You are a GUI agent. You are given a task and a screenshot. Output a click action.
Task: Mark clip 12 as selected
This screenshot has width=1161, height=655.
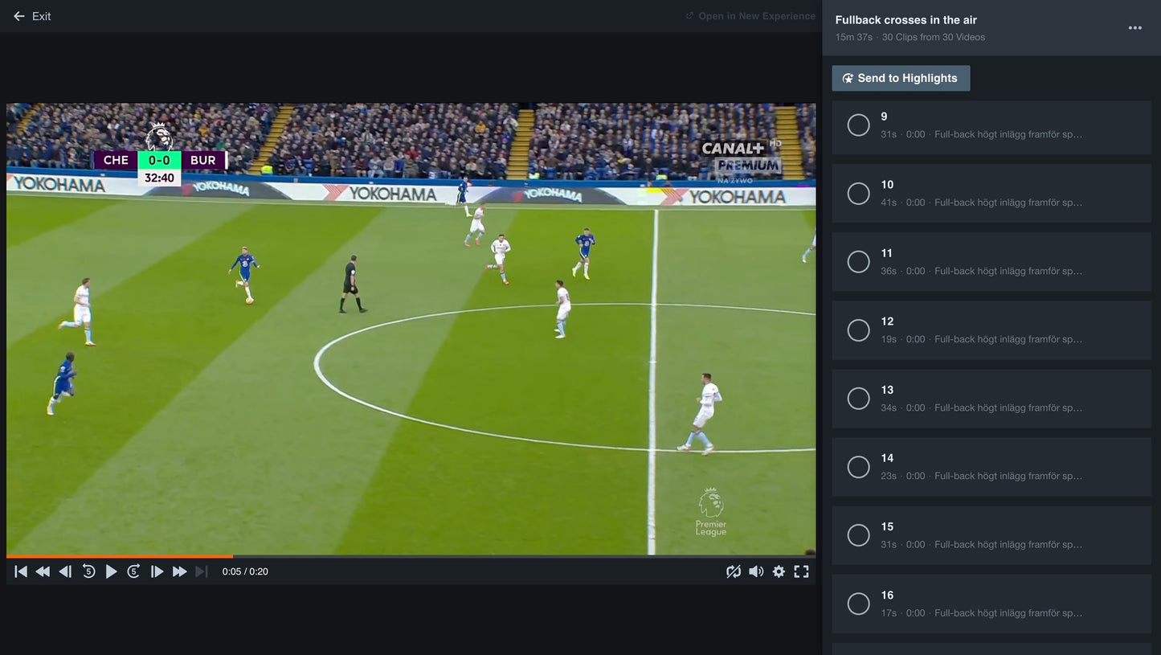[858, 330]
